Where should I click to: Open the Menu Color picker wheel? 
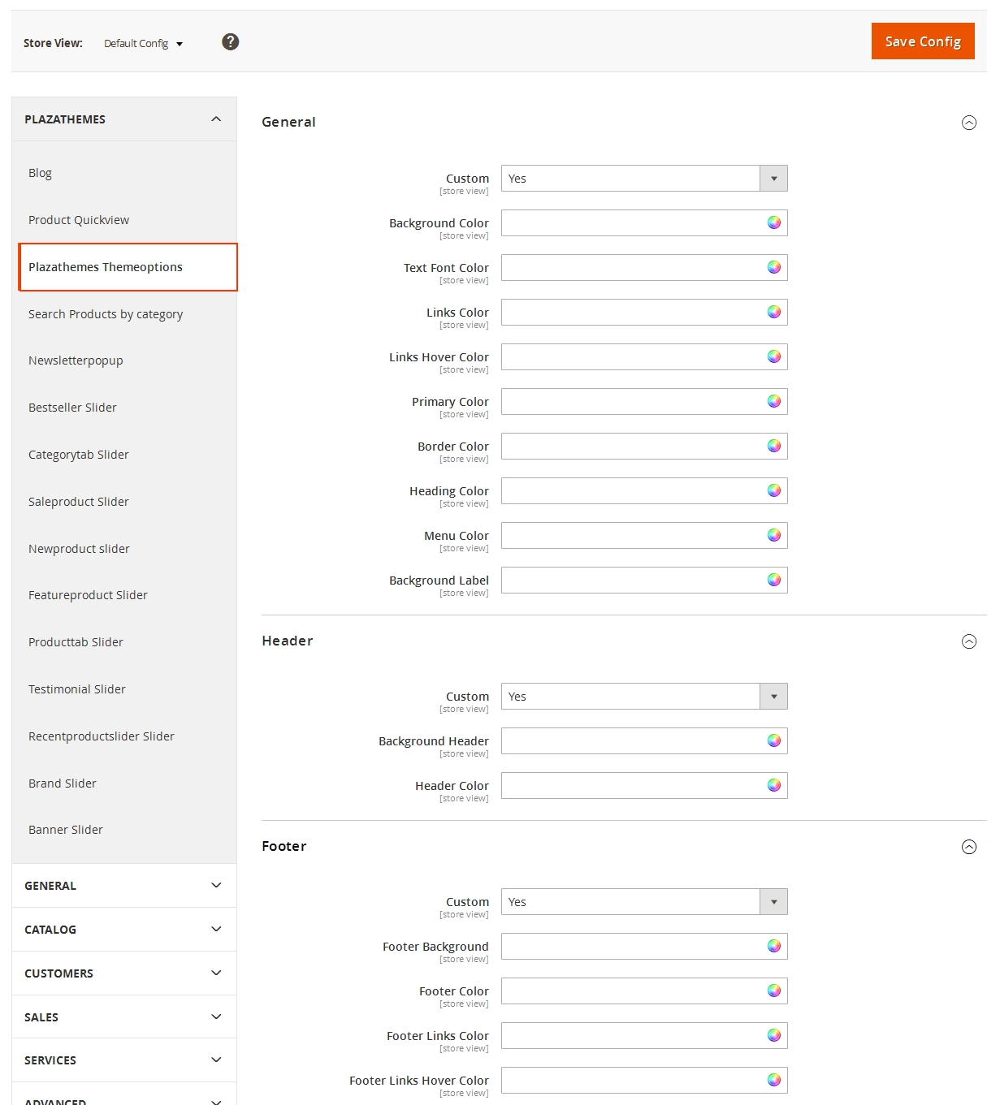pos(773,535)
